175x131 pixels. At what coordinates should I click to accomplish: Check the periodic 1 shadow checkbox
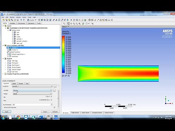pos(13,41)
